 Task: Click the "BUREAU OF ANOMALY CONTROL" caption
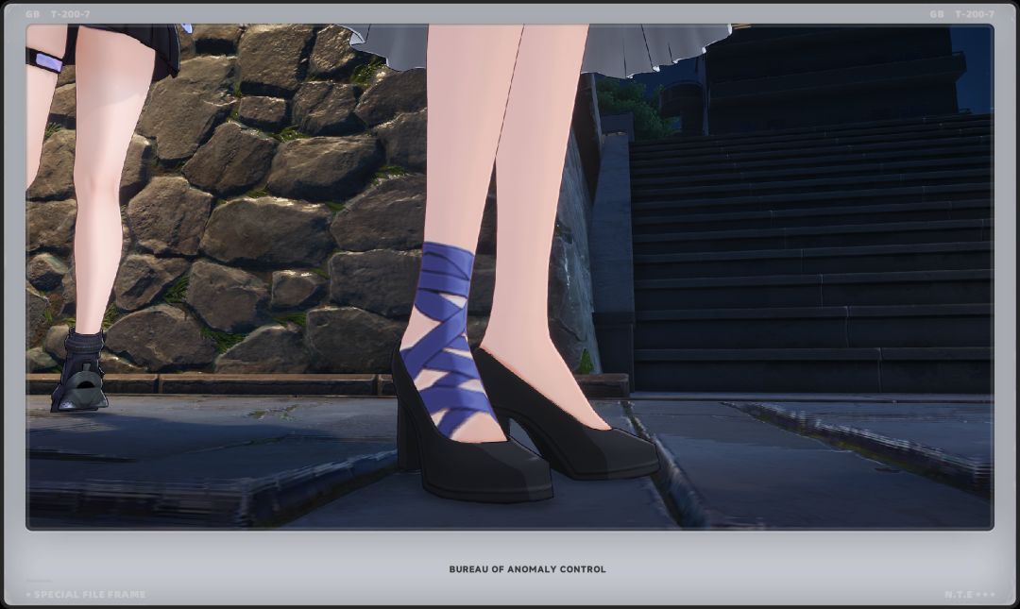pyautogui.click(x=527, y=569)
